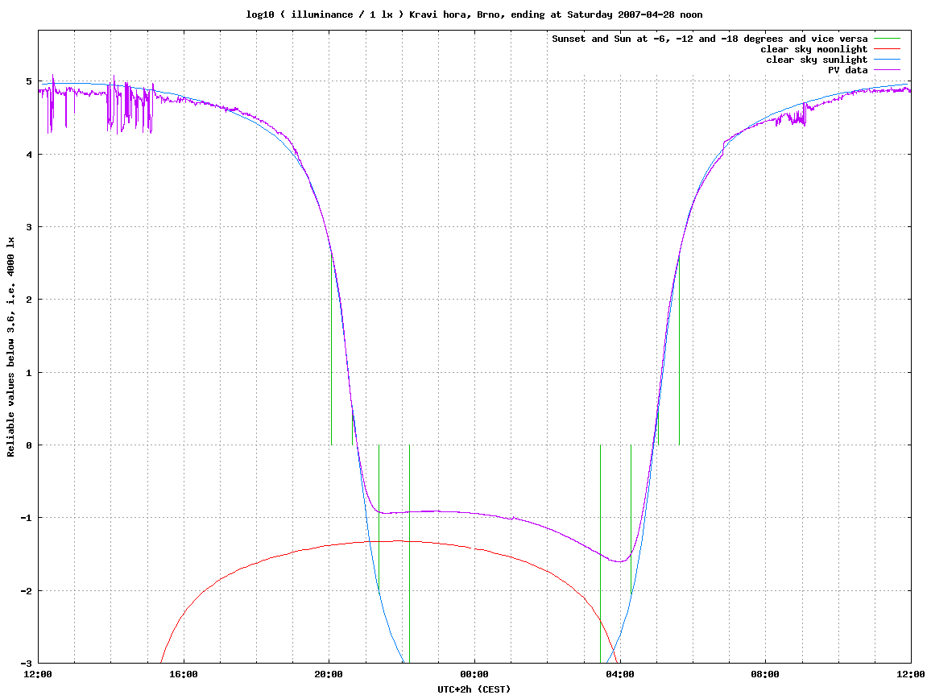
Task: Click the y-axis tick label 0
Action: [x=29, y=445]
